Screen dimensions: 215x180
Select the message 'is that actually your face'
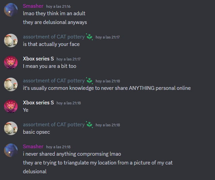click(51, 44)
